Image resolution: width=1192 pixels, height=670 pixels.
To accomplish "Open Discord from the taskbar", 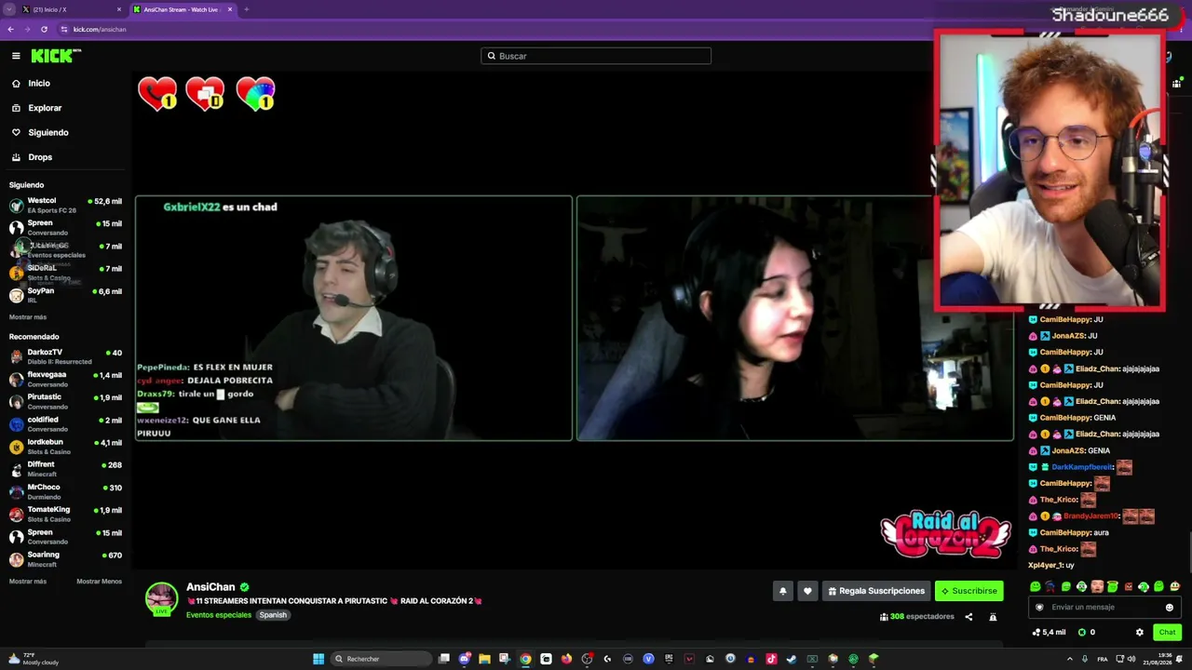I will (x=465, y=659).
